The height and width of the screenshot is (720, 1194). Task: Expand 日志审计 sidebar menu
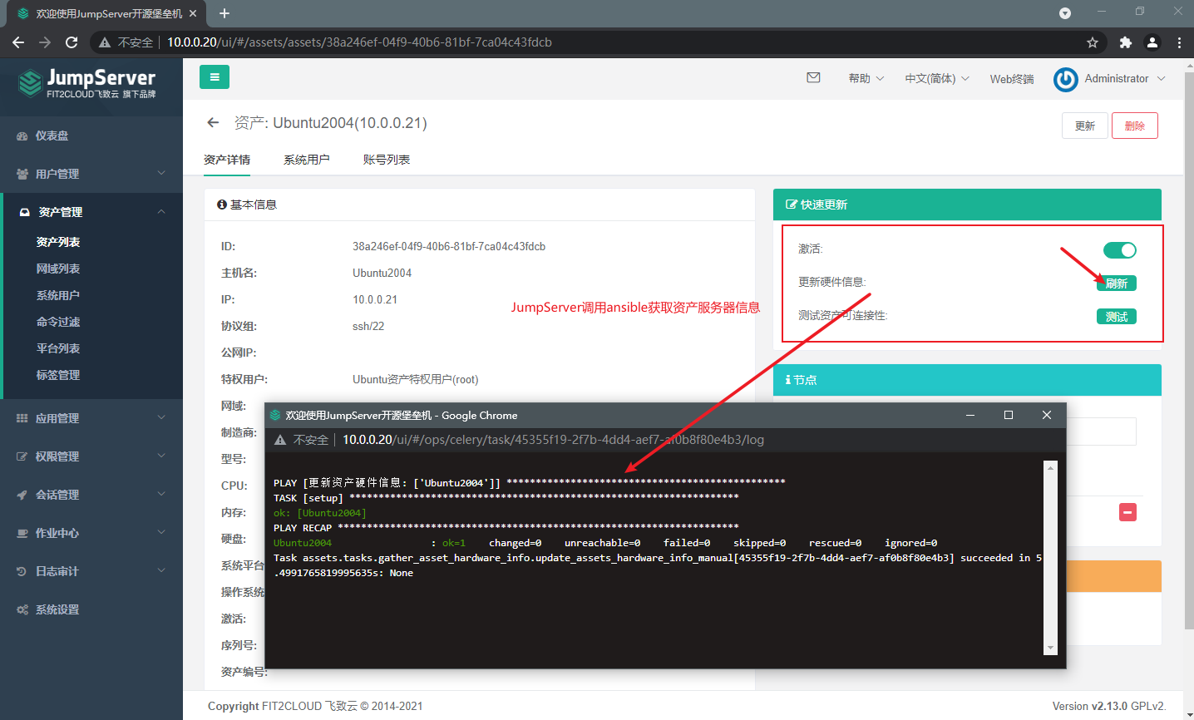91,571
